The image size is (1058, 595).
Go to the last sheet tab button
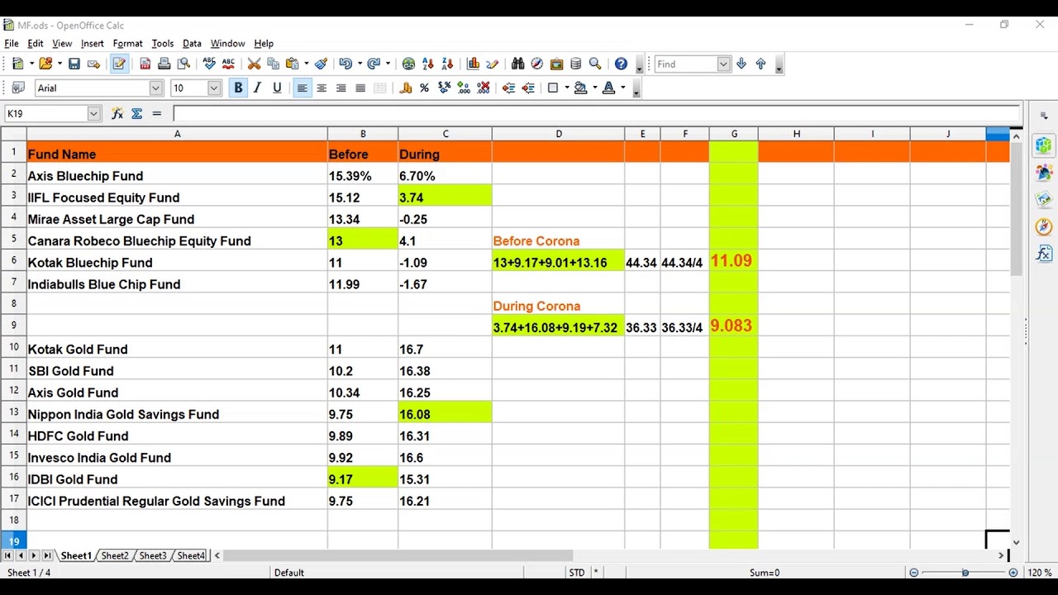48,555
